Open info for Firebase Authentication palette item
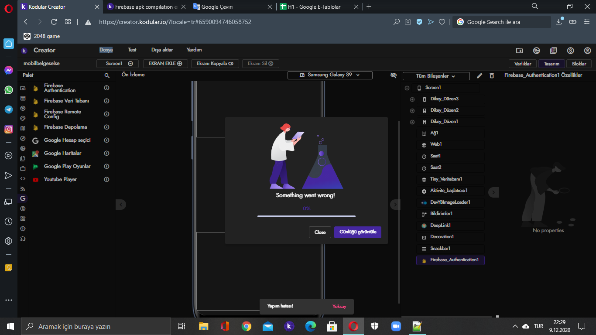The width and height of the screenshot is (596, 335). pos(106,88)
